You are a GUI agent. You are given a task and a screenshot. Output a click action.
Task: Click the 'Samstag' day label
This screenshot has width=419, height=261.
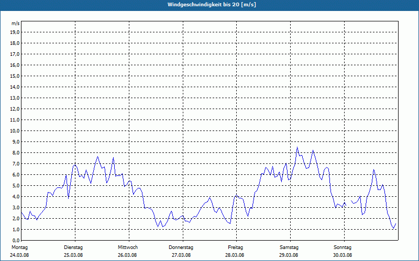(x=289, y=247)
